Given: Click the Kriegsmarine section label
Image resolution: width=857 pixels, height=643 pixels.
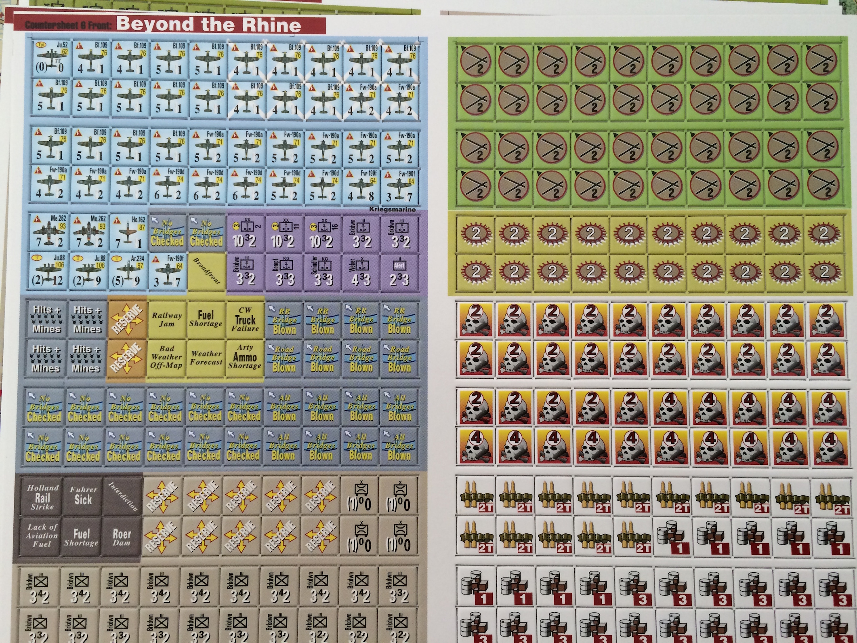Looking at the screenshot, I should 392,209.
